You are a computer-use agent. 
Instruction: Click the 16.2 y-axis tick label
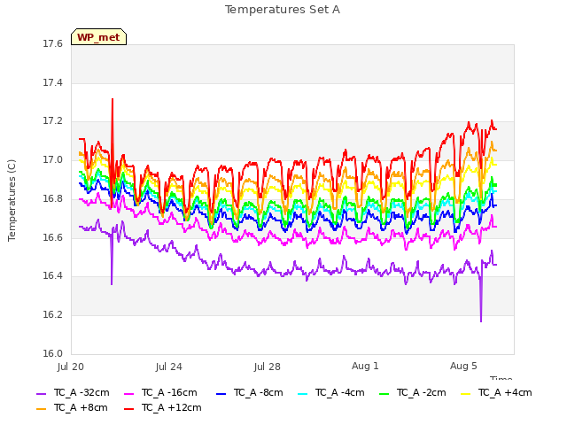[53, 315]
